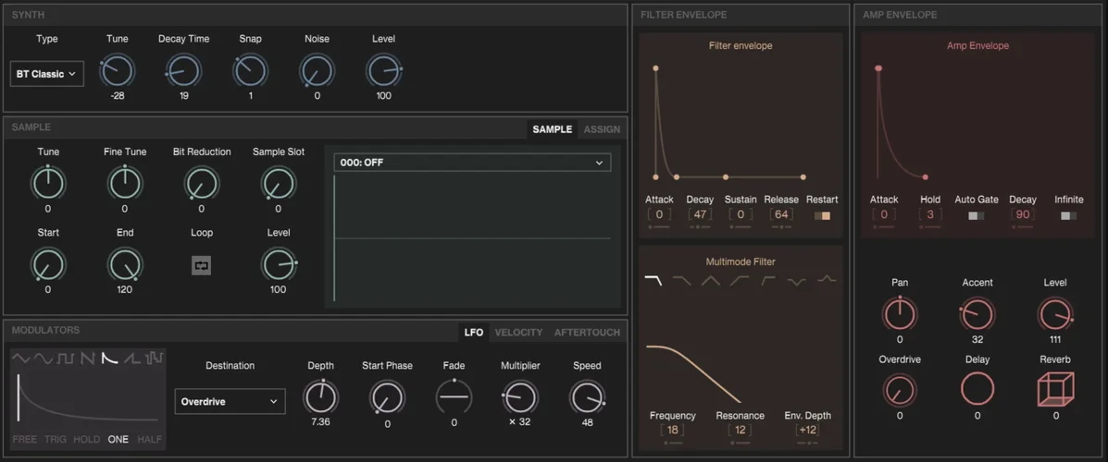Viewport: 1108px width, 462px height.
Task: Toggle the filter envelope Restart switch
Action: pos(822,215)
